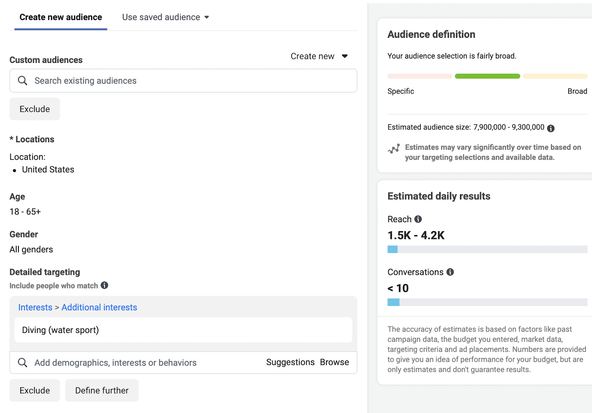Click the Diving water sport interest entry

[x=60, y=330]
